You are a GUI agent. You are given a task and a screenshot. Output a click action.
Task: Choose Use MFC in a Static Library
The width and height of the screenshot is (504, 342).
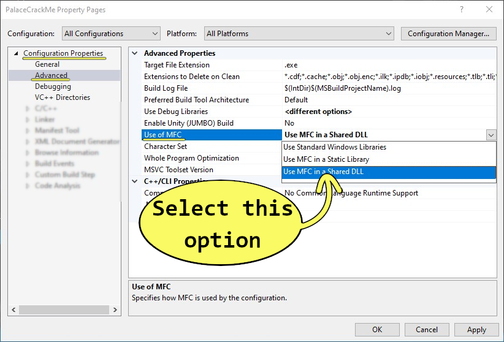pos(389,159)
